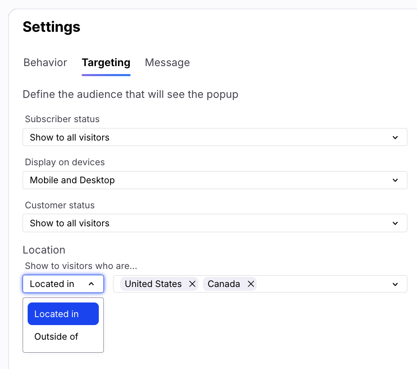Image resolution: width=417 pixels, height=369 pixels.
Task: Click the United States chip label
Action: [153, 284]
